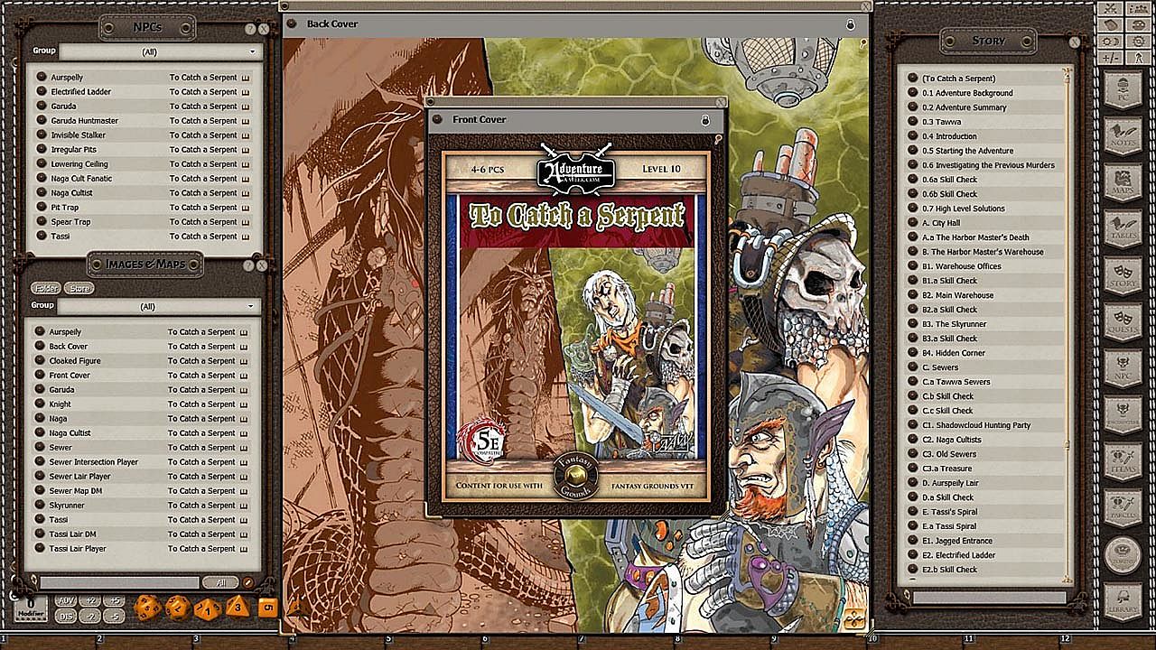Viewport: 1156px width, 650px height.
Task: Open the Parcels sidebar button
Action: 1123,508
